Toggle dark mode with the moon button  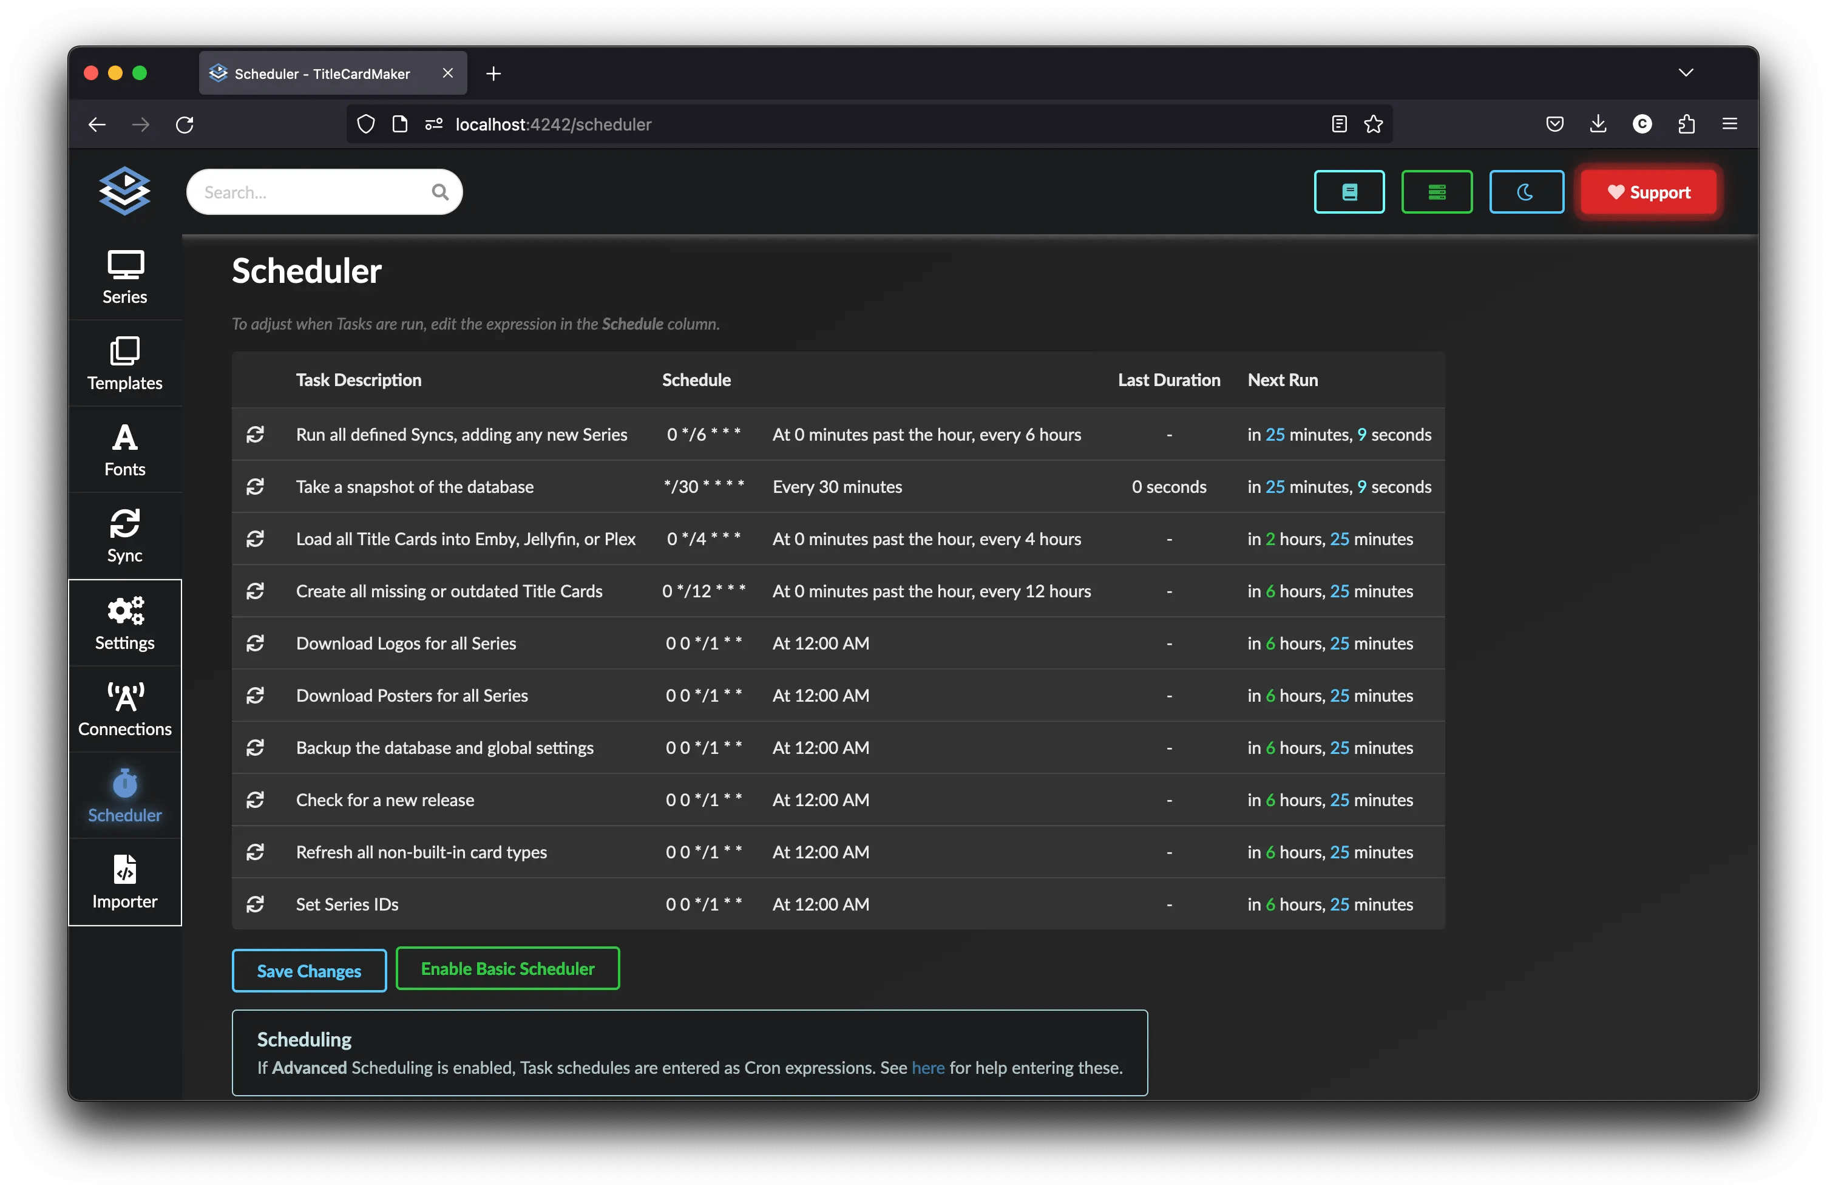(x=1525, y=192)
